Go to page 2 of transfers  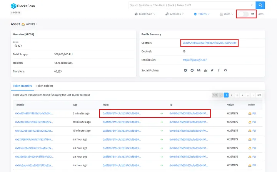[x=232, y=95]
